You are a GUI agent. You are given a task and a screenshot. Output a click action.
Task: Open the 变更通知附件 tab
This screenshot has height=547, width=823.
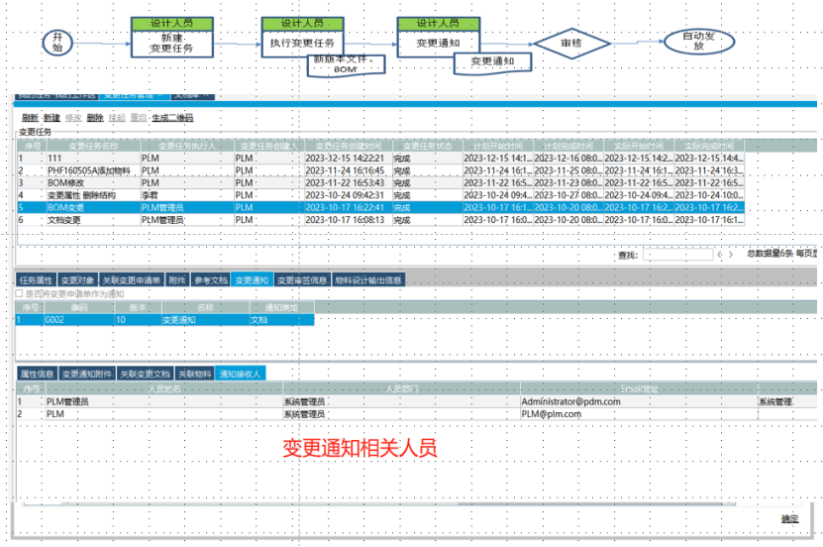(x=86, y=374)
